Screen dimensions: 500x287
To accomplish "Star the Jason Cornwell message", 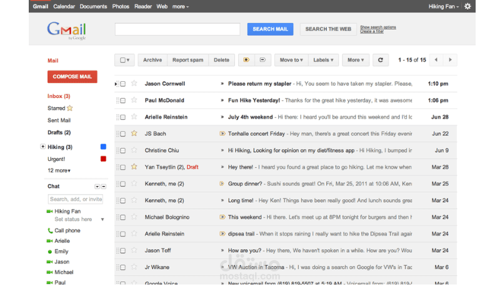I will [134, 84].
